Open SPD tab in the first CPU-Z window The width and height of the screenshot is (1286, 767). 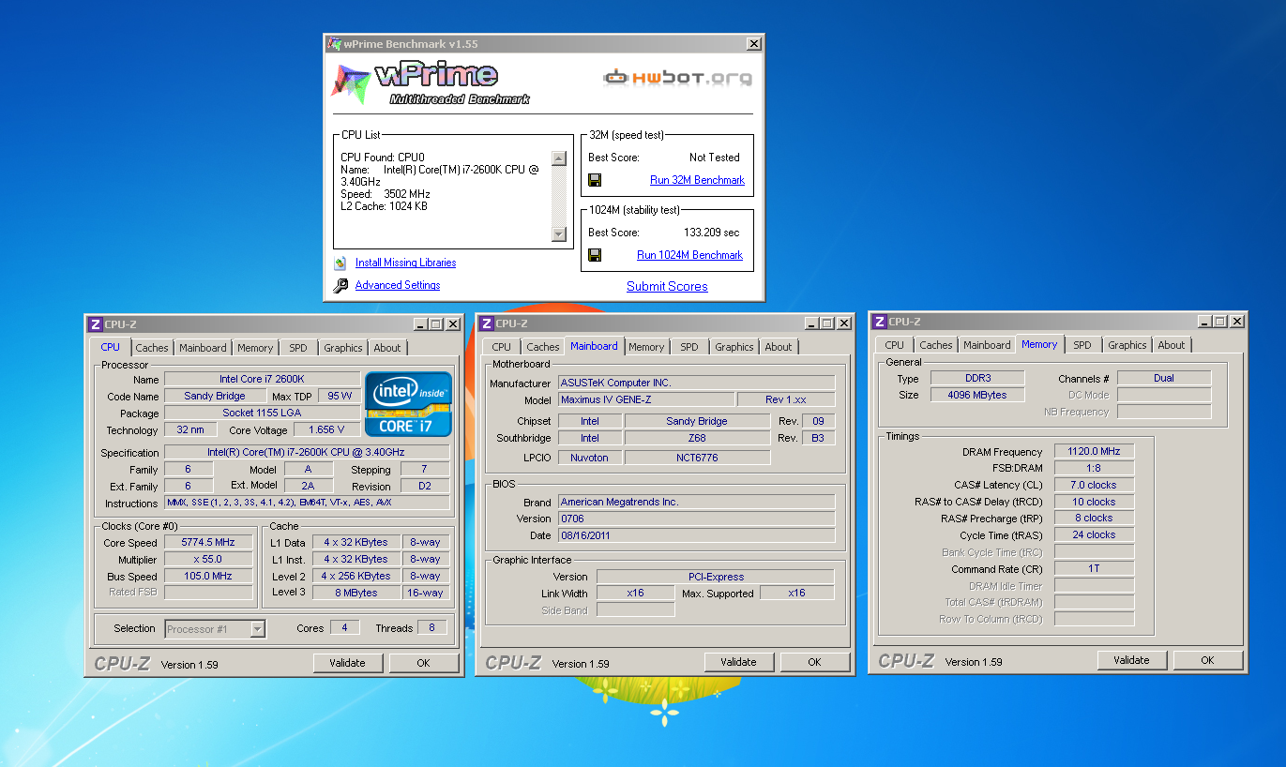(x=298, y=348)
